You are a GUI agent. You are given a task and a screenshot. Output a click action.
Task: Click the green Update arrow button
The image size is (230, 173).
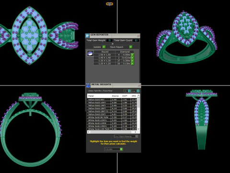pyautogui.click(x=104, y=47)
